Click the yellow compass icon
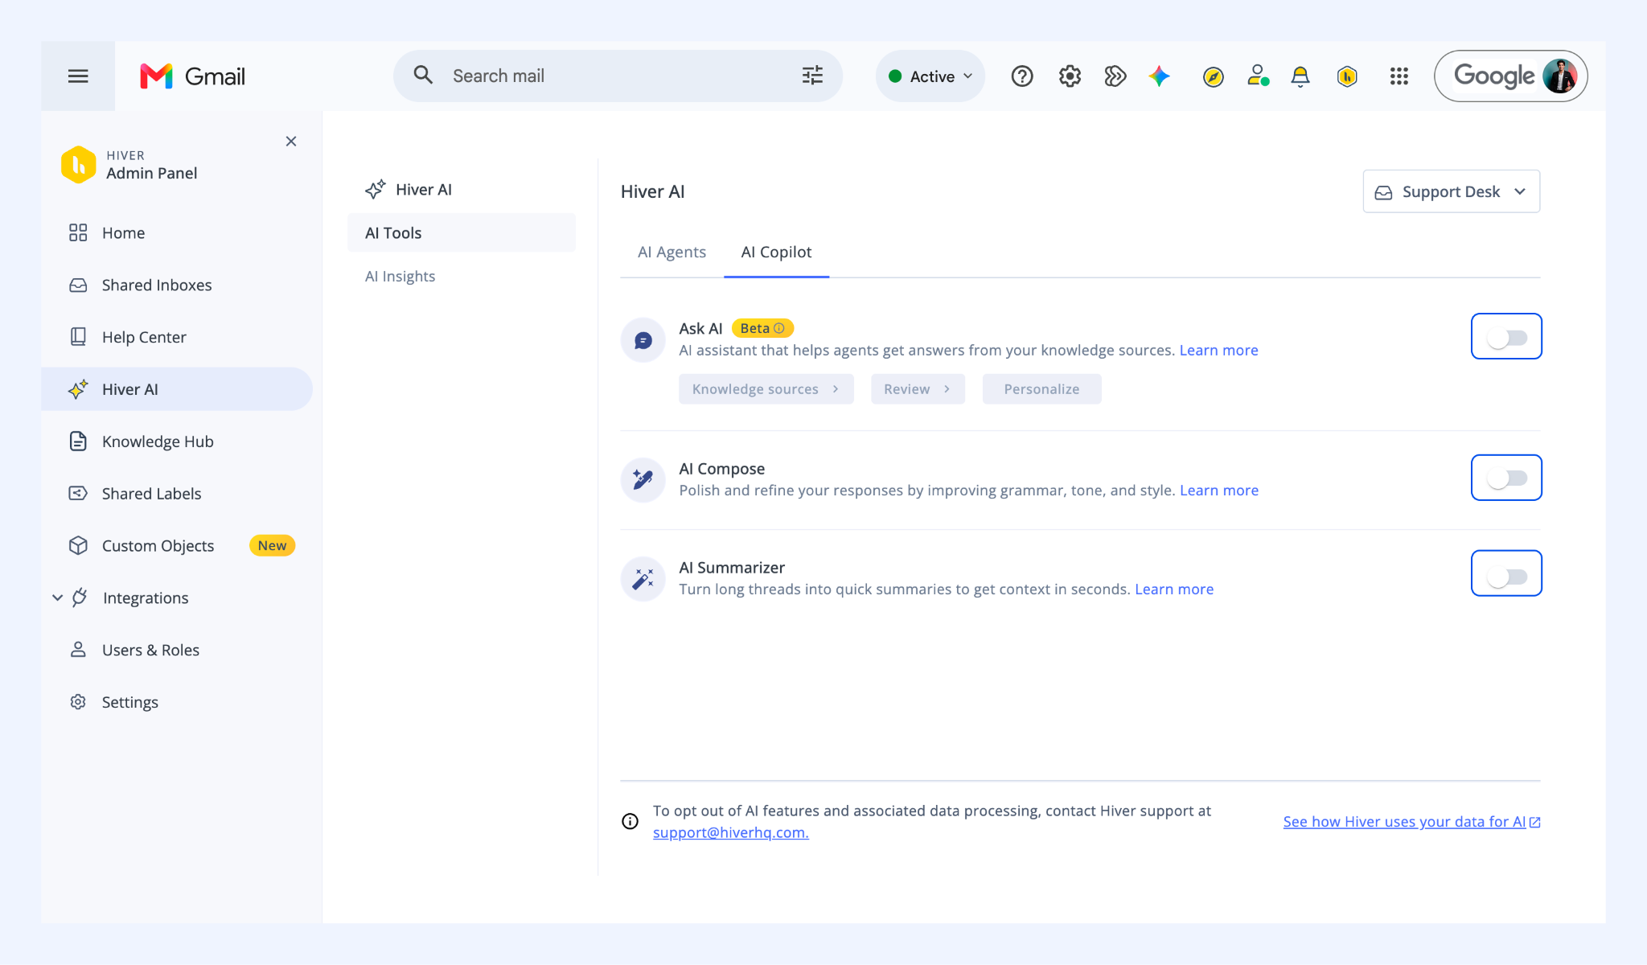 click(x=1214, y=76)
